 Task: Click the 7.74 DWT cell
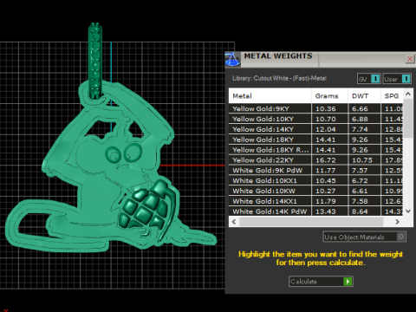[x=364, y=129]
